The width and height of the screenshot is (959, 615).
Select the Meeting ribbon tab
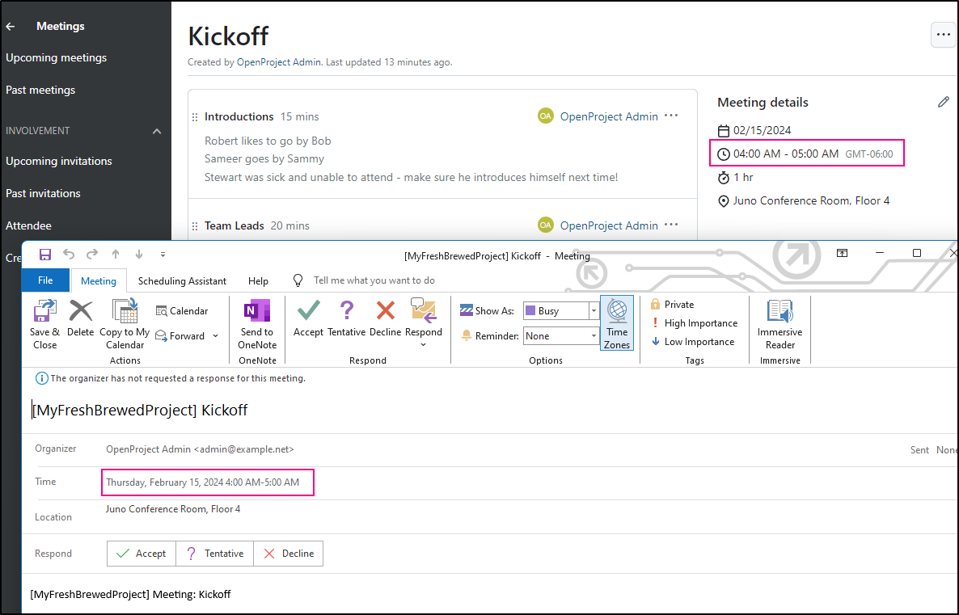click(99, 281)
